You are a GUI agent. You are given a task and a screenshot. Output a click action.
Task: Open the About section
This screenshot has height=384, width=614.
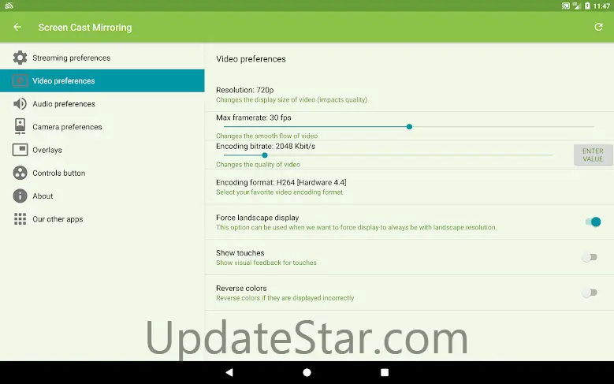[102, 196]
